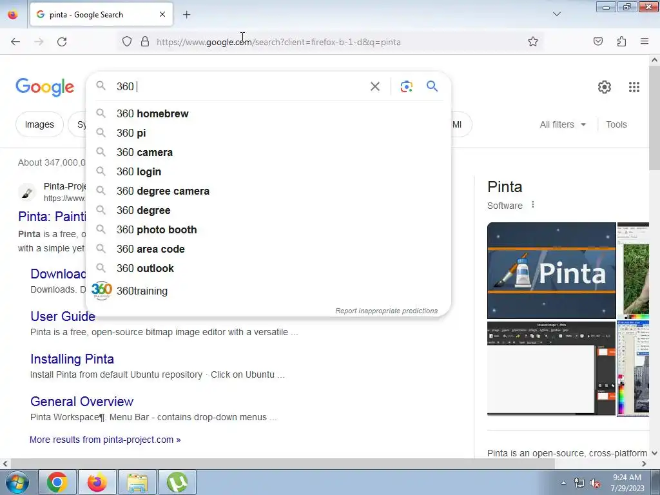660x495 pixels.
Task: Open the Tools button
Action: 616,124
